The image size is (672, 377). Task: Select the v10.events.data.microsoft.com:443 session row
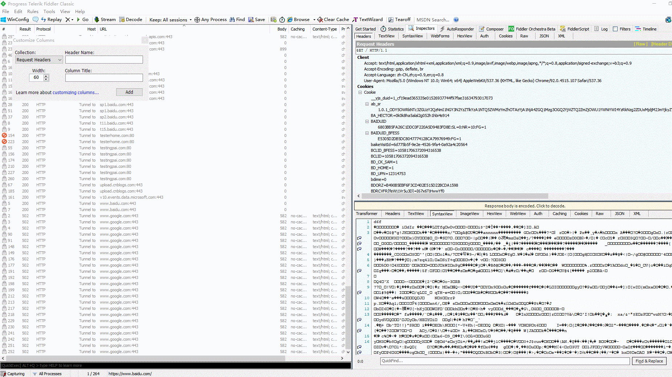[173, 197]
